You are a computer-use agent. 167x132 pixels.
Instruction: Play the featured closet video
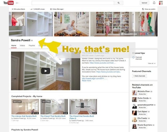tap(46, 71)
